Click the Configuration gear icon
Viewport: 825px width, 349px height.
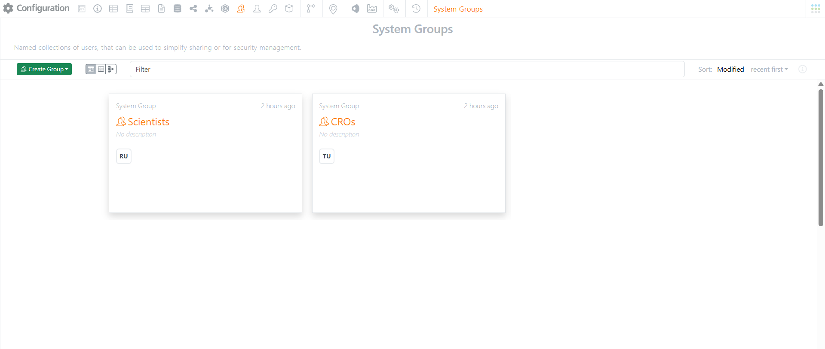(x=8, y=8)
